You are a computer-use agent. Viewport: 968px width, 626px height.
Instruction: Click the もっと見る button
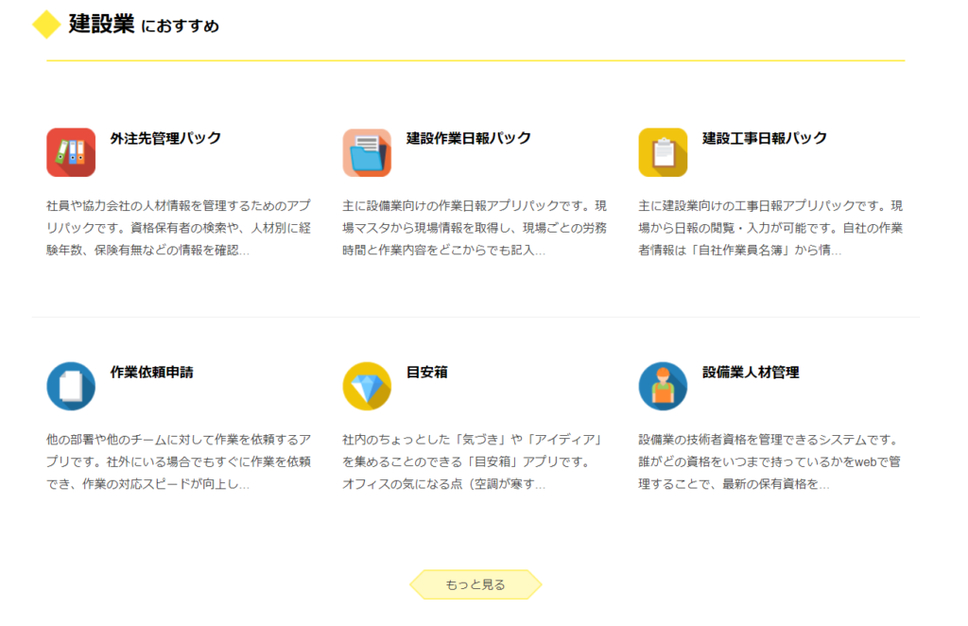(x=475, y=584)
